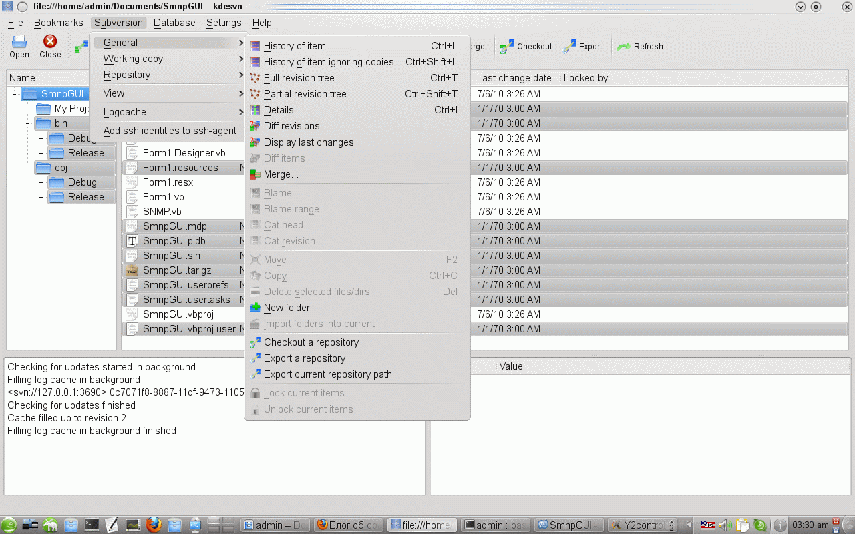
Task: Select History of item ignoring copies
Action: [x=357, y=62]
